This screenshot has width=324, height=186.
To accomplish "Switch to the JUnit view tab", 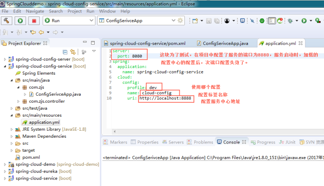I will tap(287, 142).
